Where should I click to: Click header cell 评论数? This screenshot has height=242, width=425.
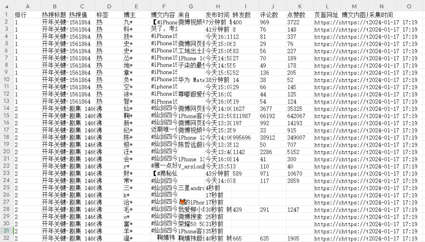[273, 15]
